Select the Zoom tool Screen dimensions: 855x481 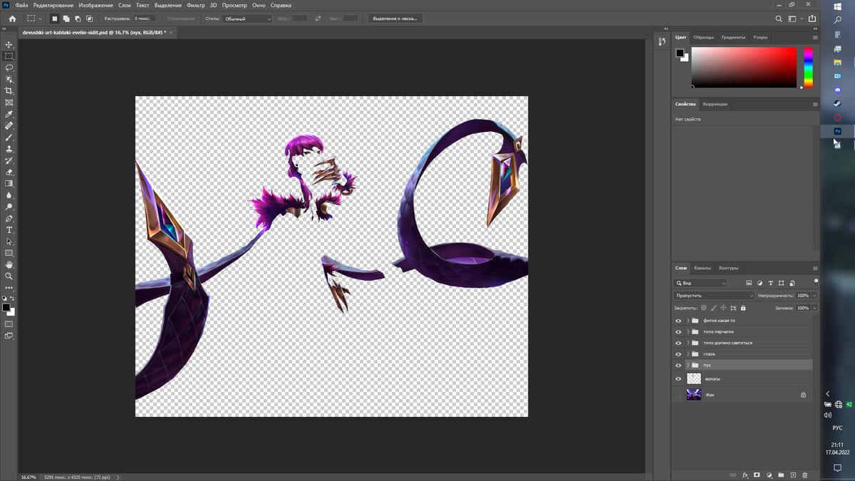point(9,276)
